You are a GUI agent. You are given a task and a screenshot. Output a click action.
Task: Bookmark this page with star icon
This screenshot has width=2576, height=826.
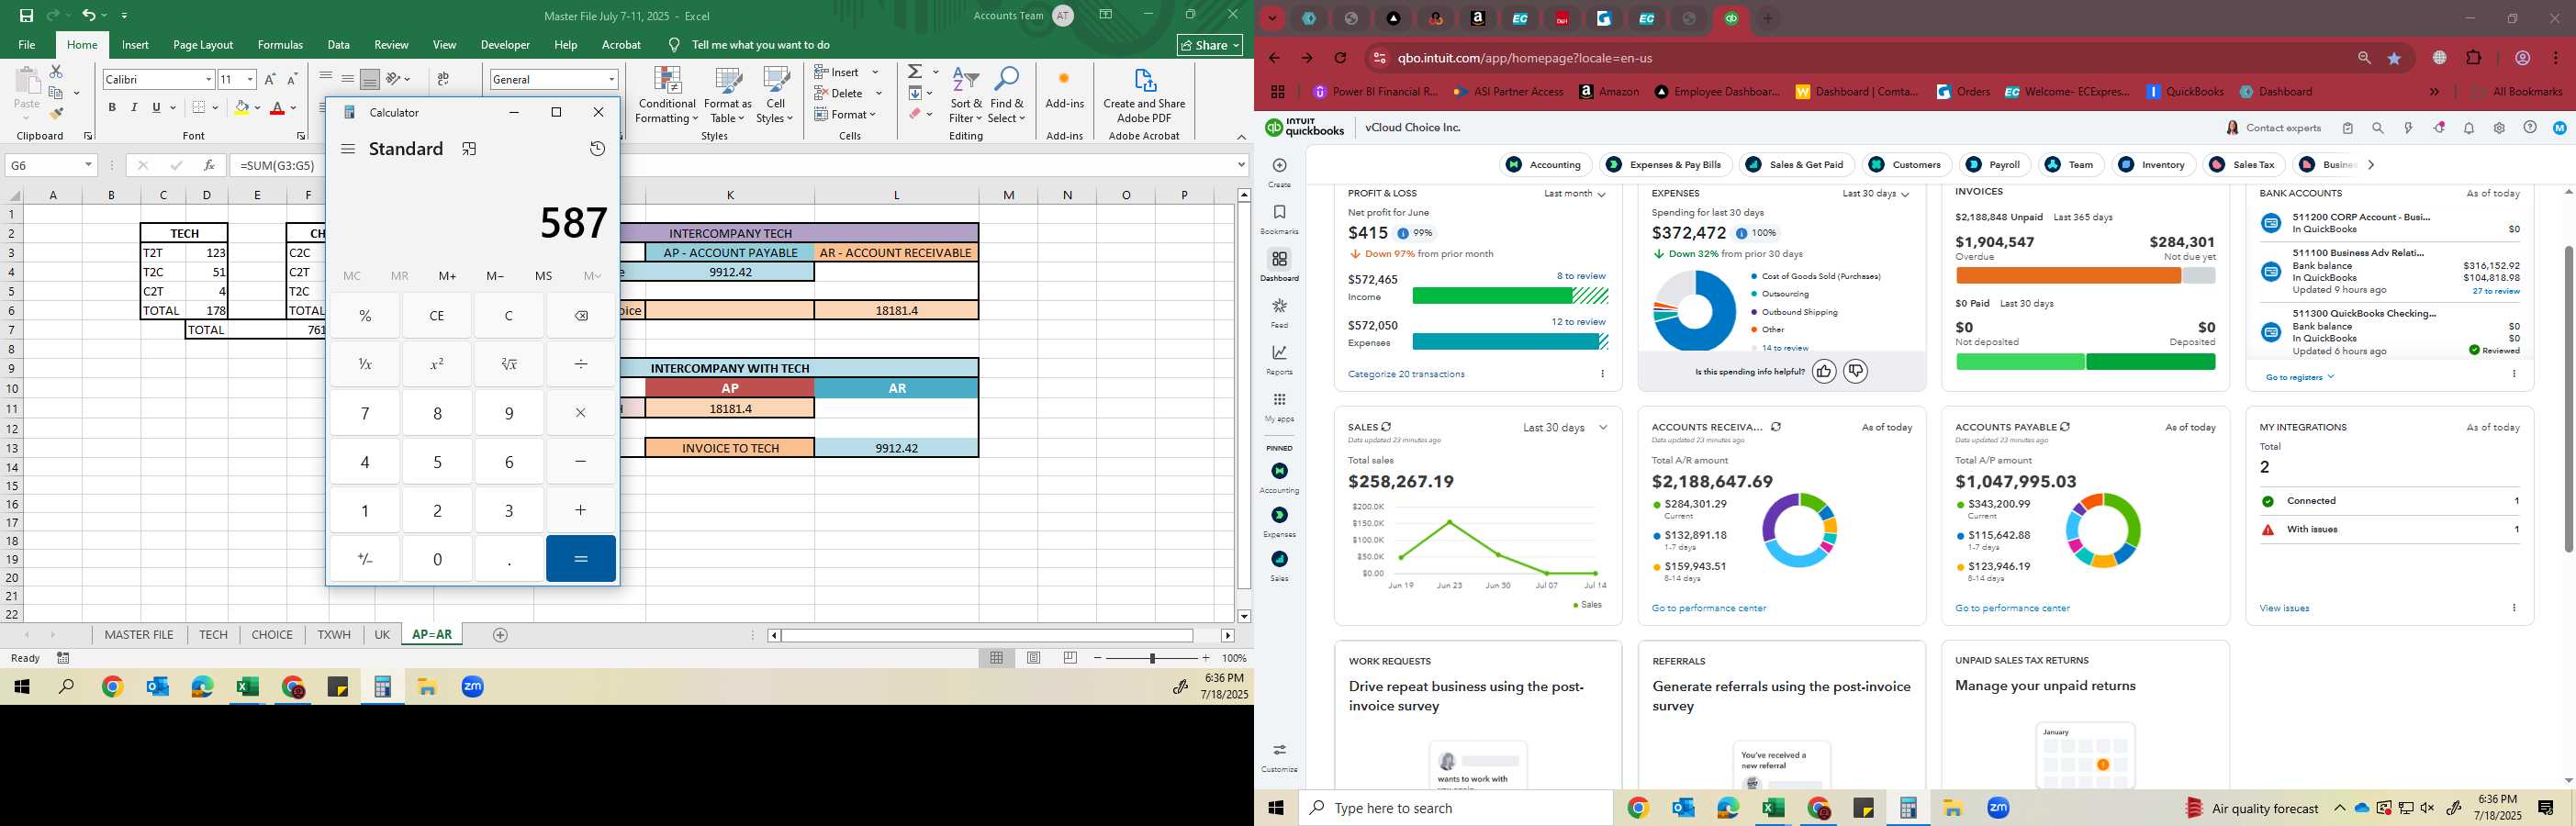click(2394, 58)
